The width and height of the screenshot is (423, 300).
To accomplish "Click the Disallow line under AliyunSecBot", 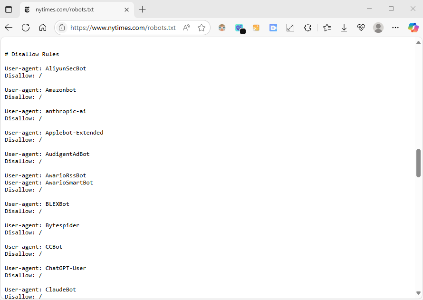I will pos(23,76).
